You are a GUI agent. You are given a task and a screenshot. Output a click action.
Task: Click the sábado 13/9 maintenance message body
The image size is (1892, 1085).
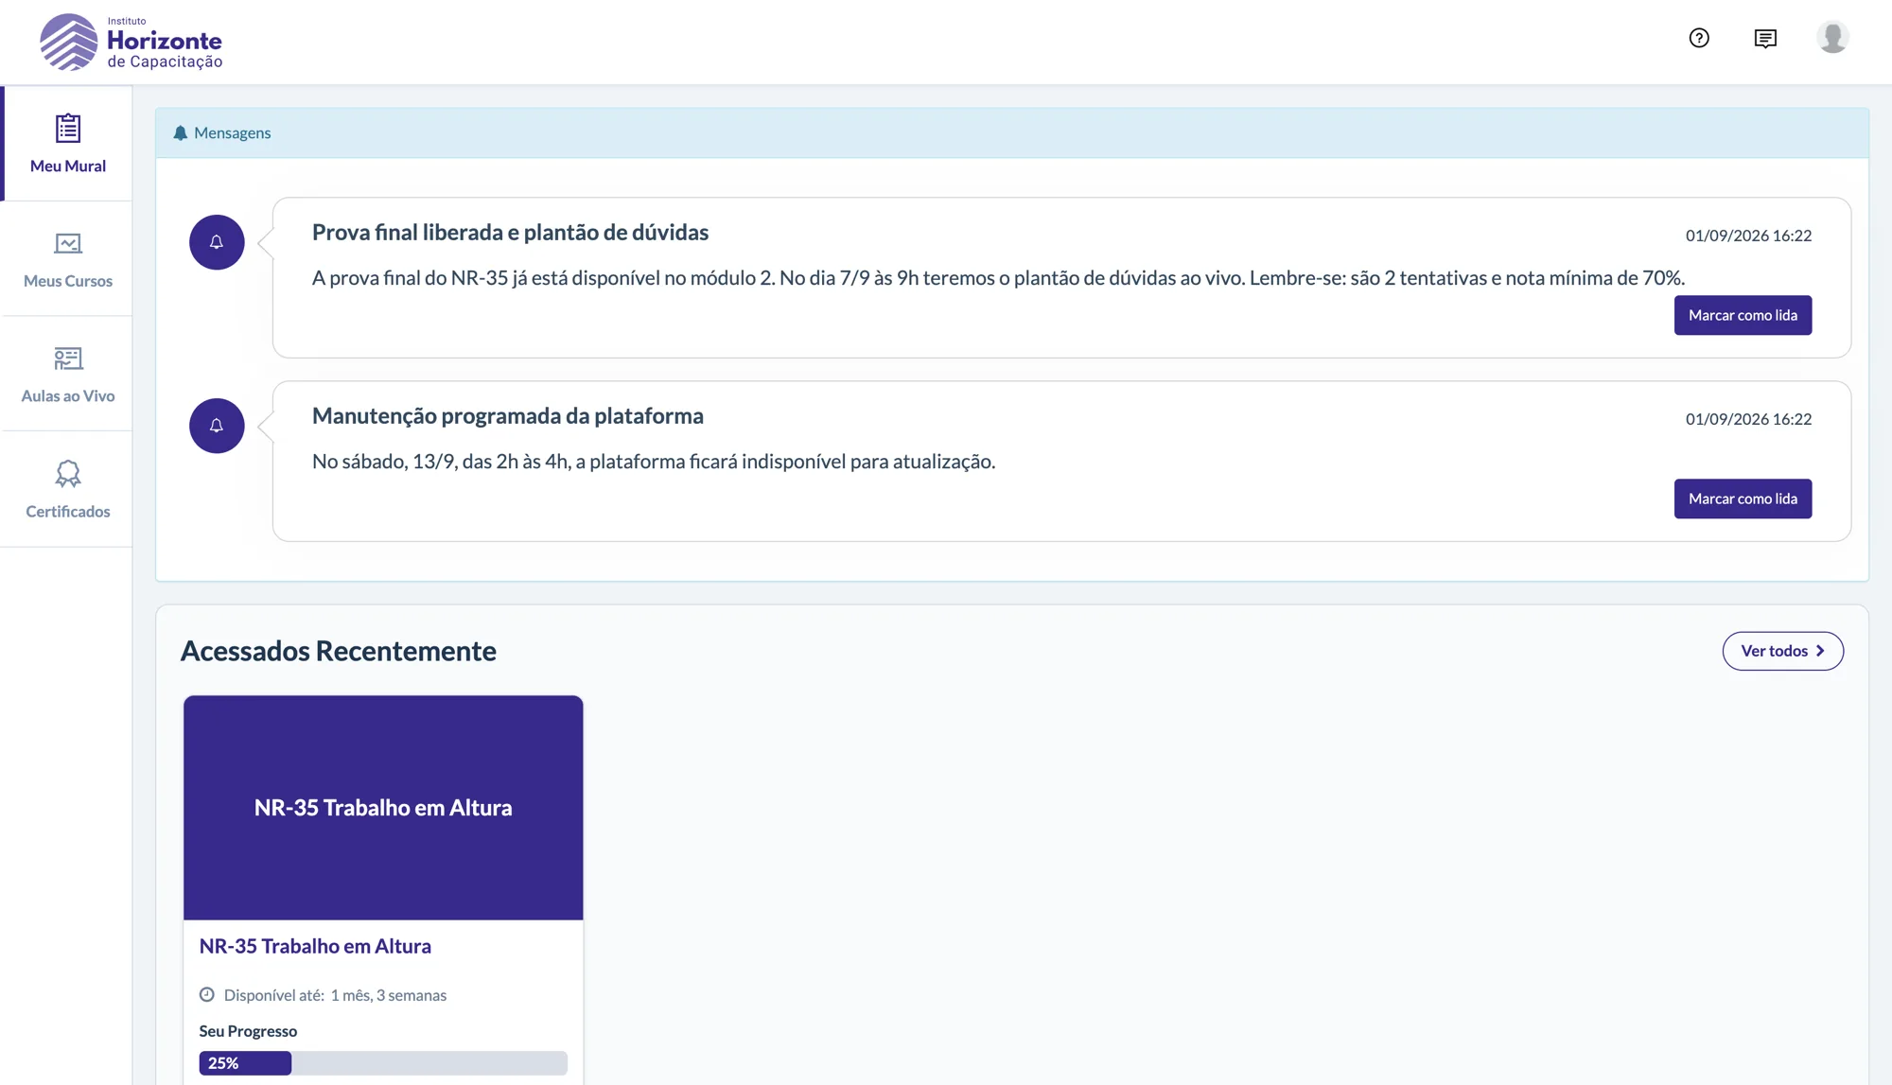coord(654,462)
